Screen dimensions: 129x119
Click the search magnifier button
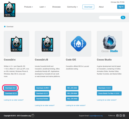click(123, 17)
